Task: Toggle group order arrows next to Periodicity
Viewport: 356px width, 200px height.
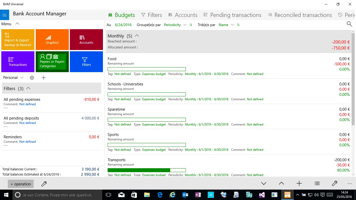Action: tap(191, 25)
